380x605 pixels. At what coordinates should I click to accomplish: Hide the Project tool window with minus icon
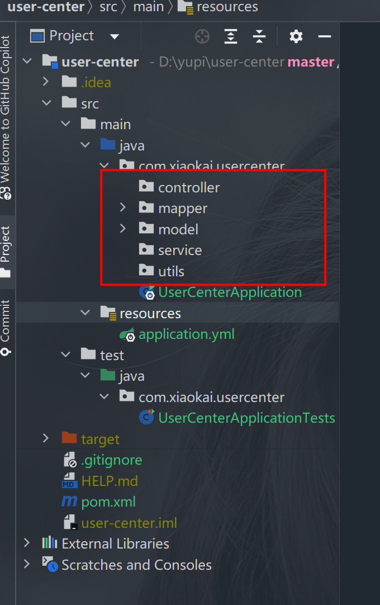click(325, 37)
